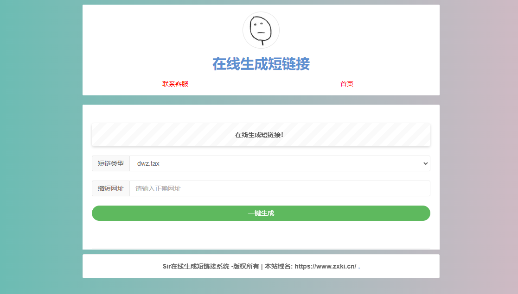Click the dropdown arrow beside dwz.tax
Screen dimensions: 518x294
click(x=425, y=163)
